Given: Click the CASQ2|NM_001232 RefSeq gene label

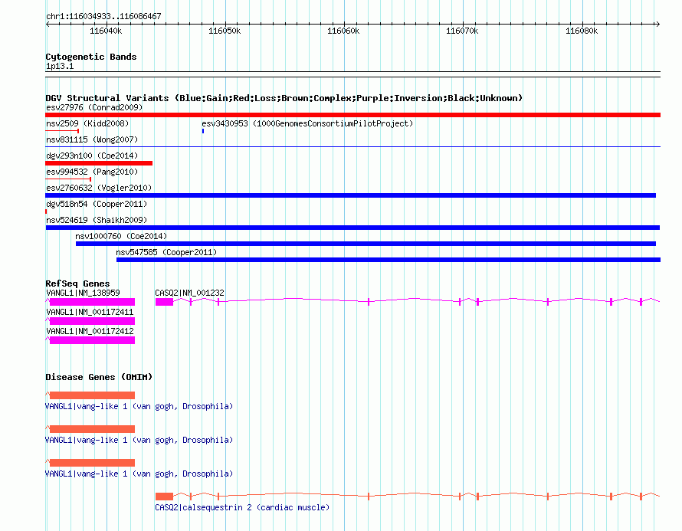Looking at the screenshot, I should tap(189, 293).
